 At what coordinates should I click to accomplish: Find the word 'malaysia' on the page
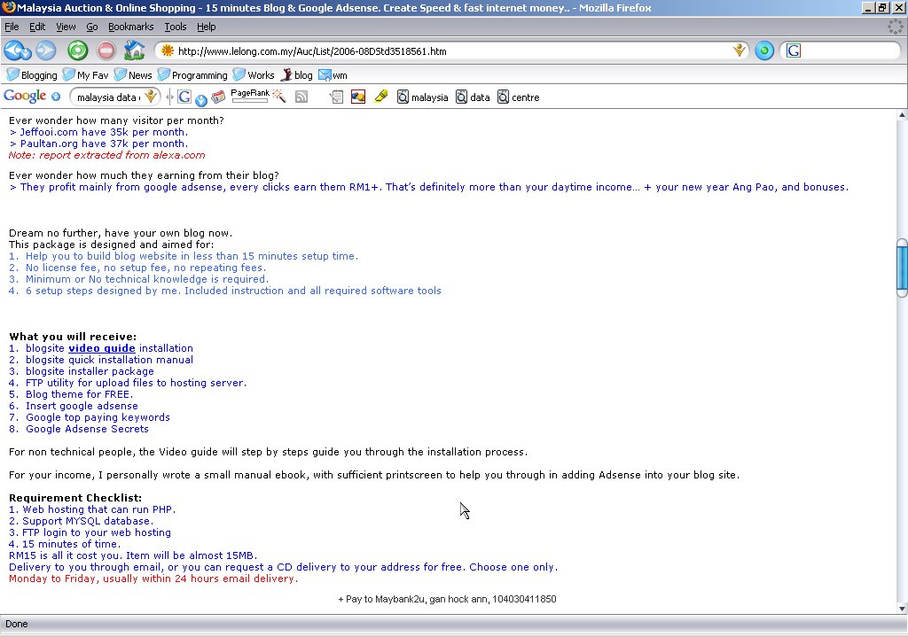pos(423,97)
